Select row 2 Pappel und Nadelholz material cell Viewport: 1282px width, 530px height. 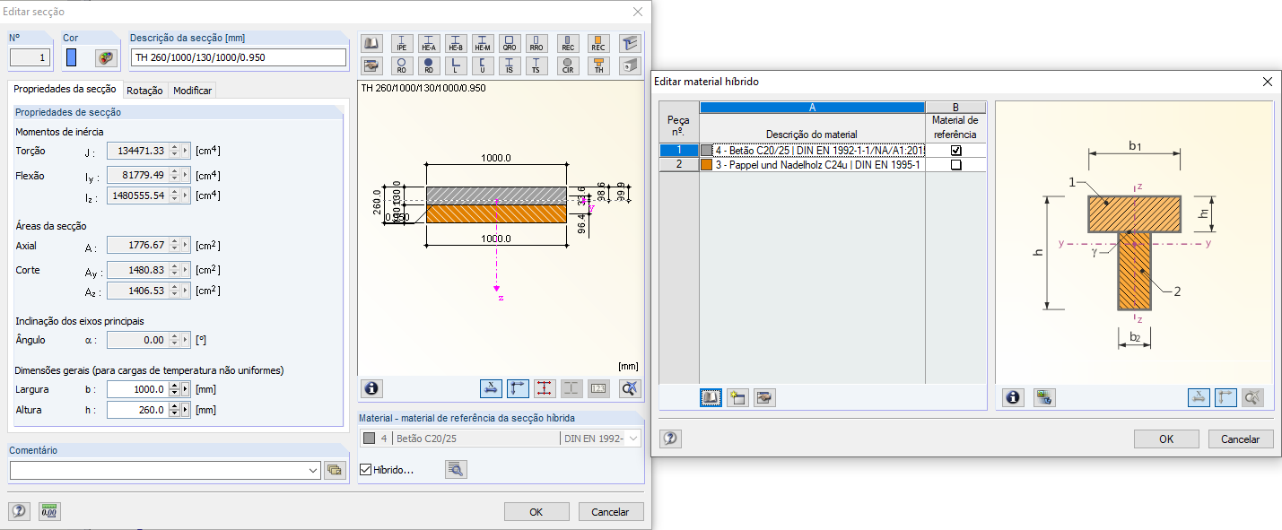pos(812,165)
